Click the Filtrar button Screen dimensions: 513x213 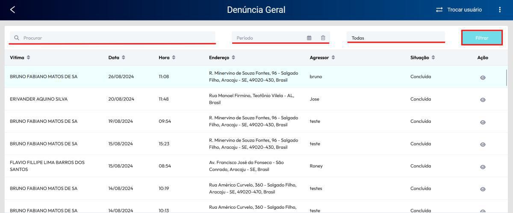click(482, 38)
